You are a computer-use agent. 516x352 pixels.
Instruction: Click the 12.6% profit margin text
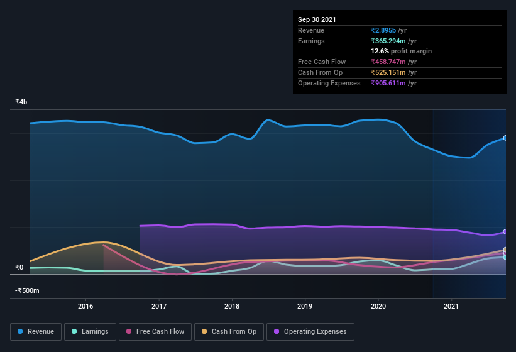(401, 51)
